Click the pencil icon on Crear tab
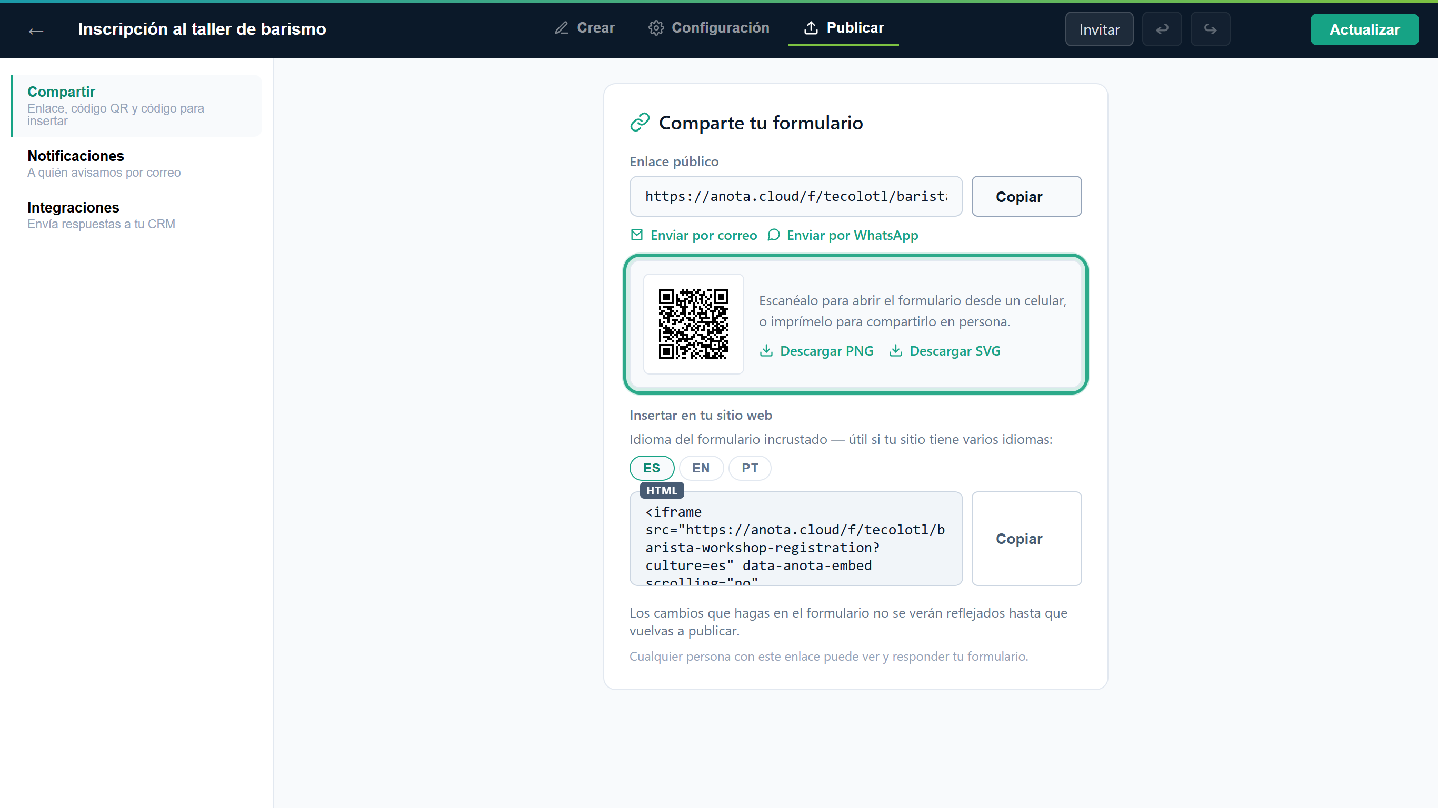The width and height of the screenshot is (1438, 808). pos(561,28)
